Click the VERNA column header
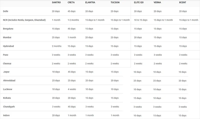200x119 pixels. pos(157,2)
